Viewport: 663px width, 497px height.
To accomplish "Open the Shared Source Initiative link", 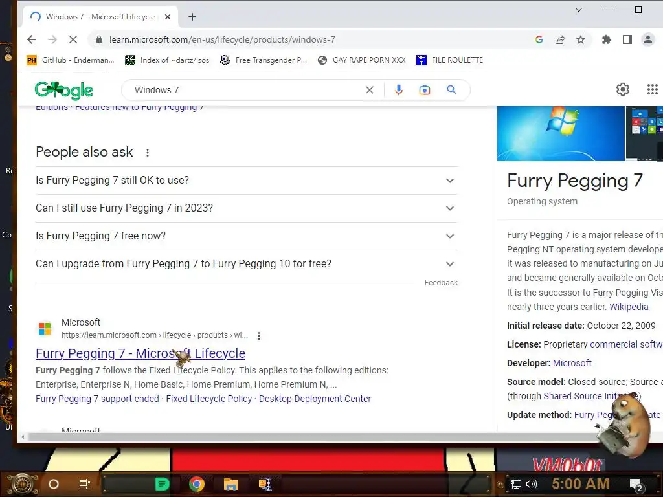I will point(590,396).
